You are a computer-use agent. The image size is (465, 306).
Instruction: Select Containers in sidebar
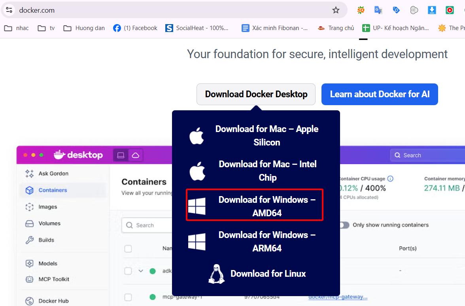[x=62, y=190]
